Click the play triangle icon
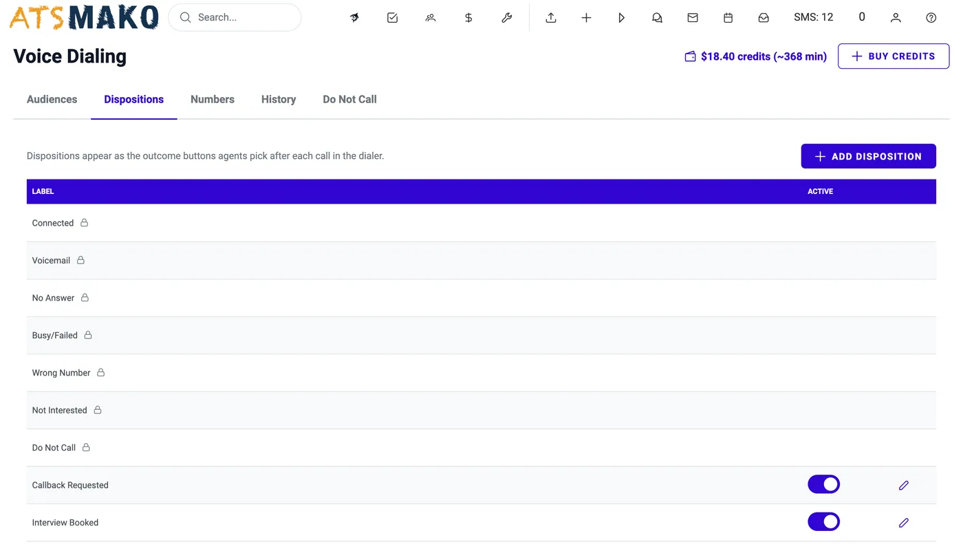This screenshot has height=553, width=963. click(x=622, y=18)
